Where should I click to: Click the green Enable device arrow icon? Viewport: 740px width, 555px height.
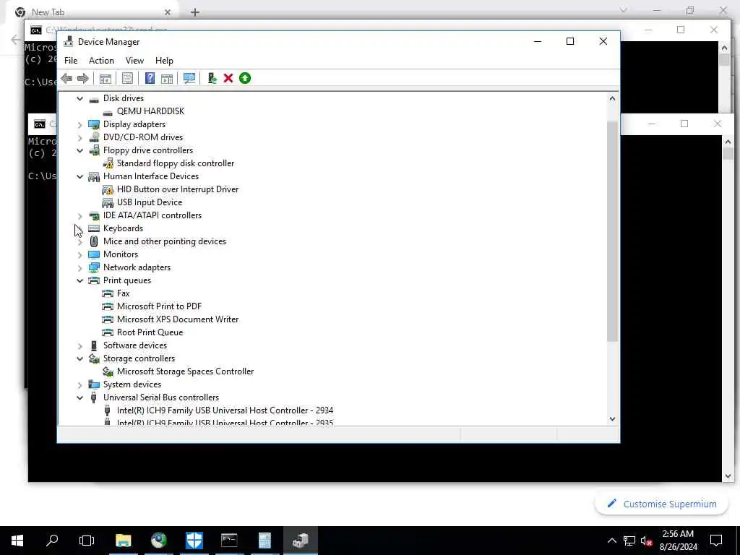(245, 78)
